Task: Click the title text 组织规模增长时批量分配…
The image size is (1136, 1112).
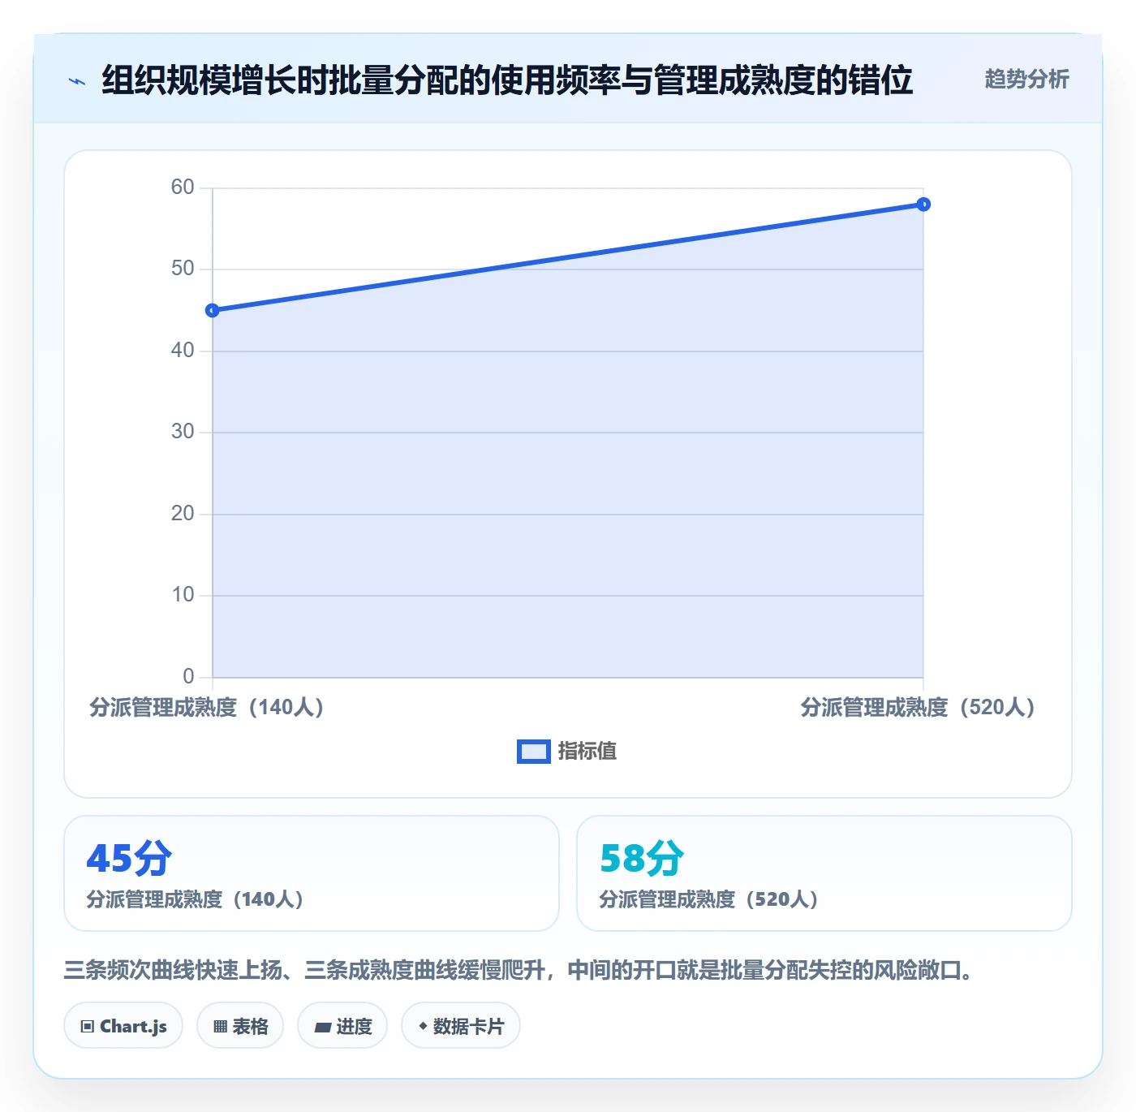Action: (507, 80)
